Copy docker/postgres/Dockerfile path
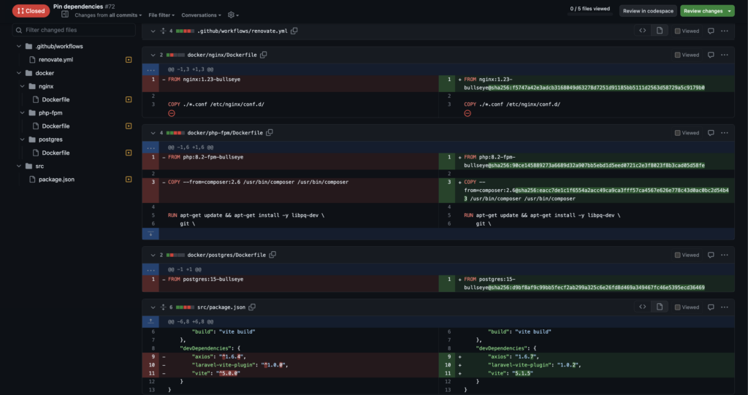748x395 pixels. point(272,255)
